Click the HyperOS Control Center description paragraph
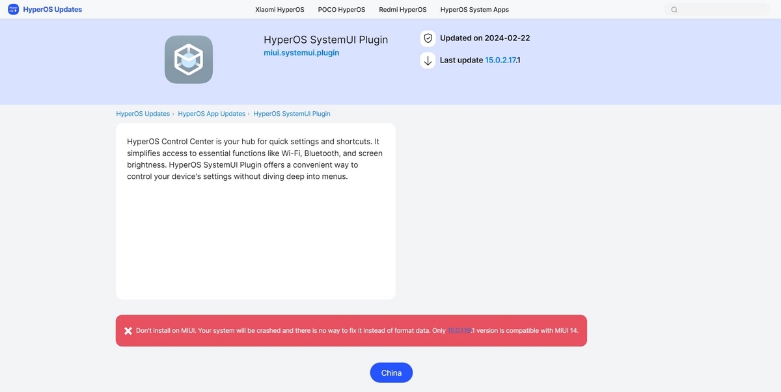Viewport: 781px width, 392px height. [255, 159]
